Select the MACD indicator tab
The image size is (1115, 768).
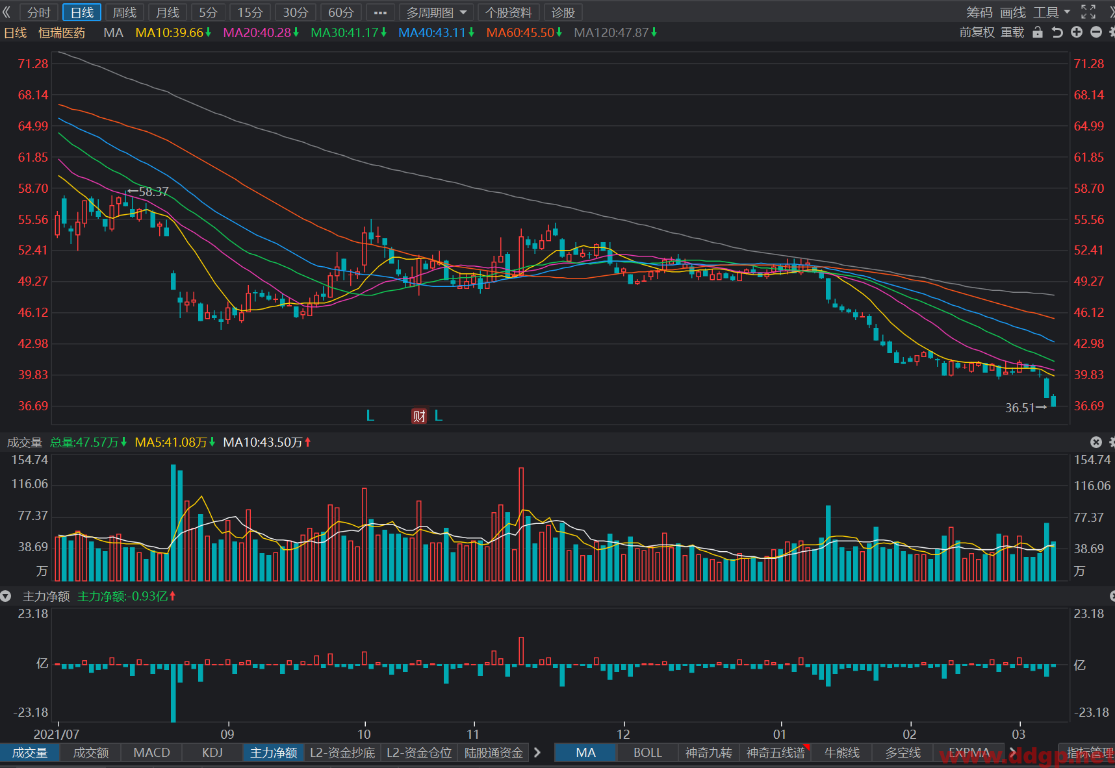point(151,752)
